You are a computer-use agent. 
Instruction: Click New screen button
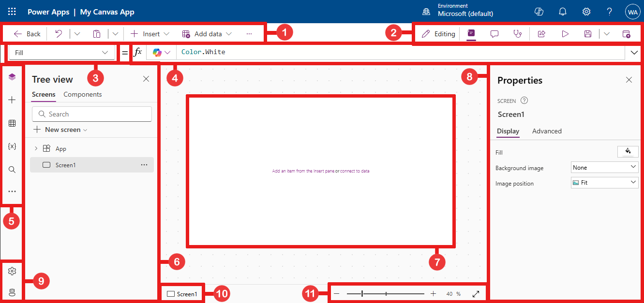(60, 130)
